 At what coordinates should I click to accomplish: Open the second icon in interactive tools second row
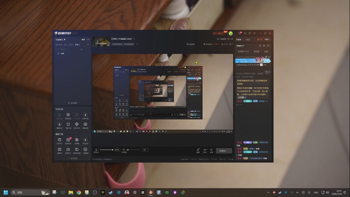point(68,125)
